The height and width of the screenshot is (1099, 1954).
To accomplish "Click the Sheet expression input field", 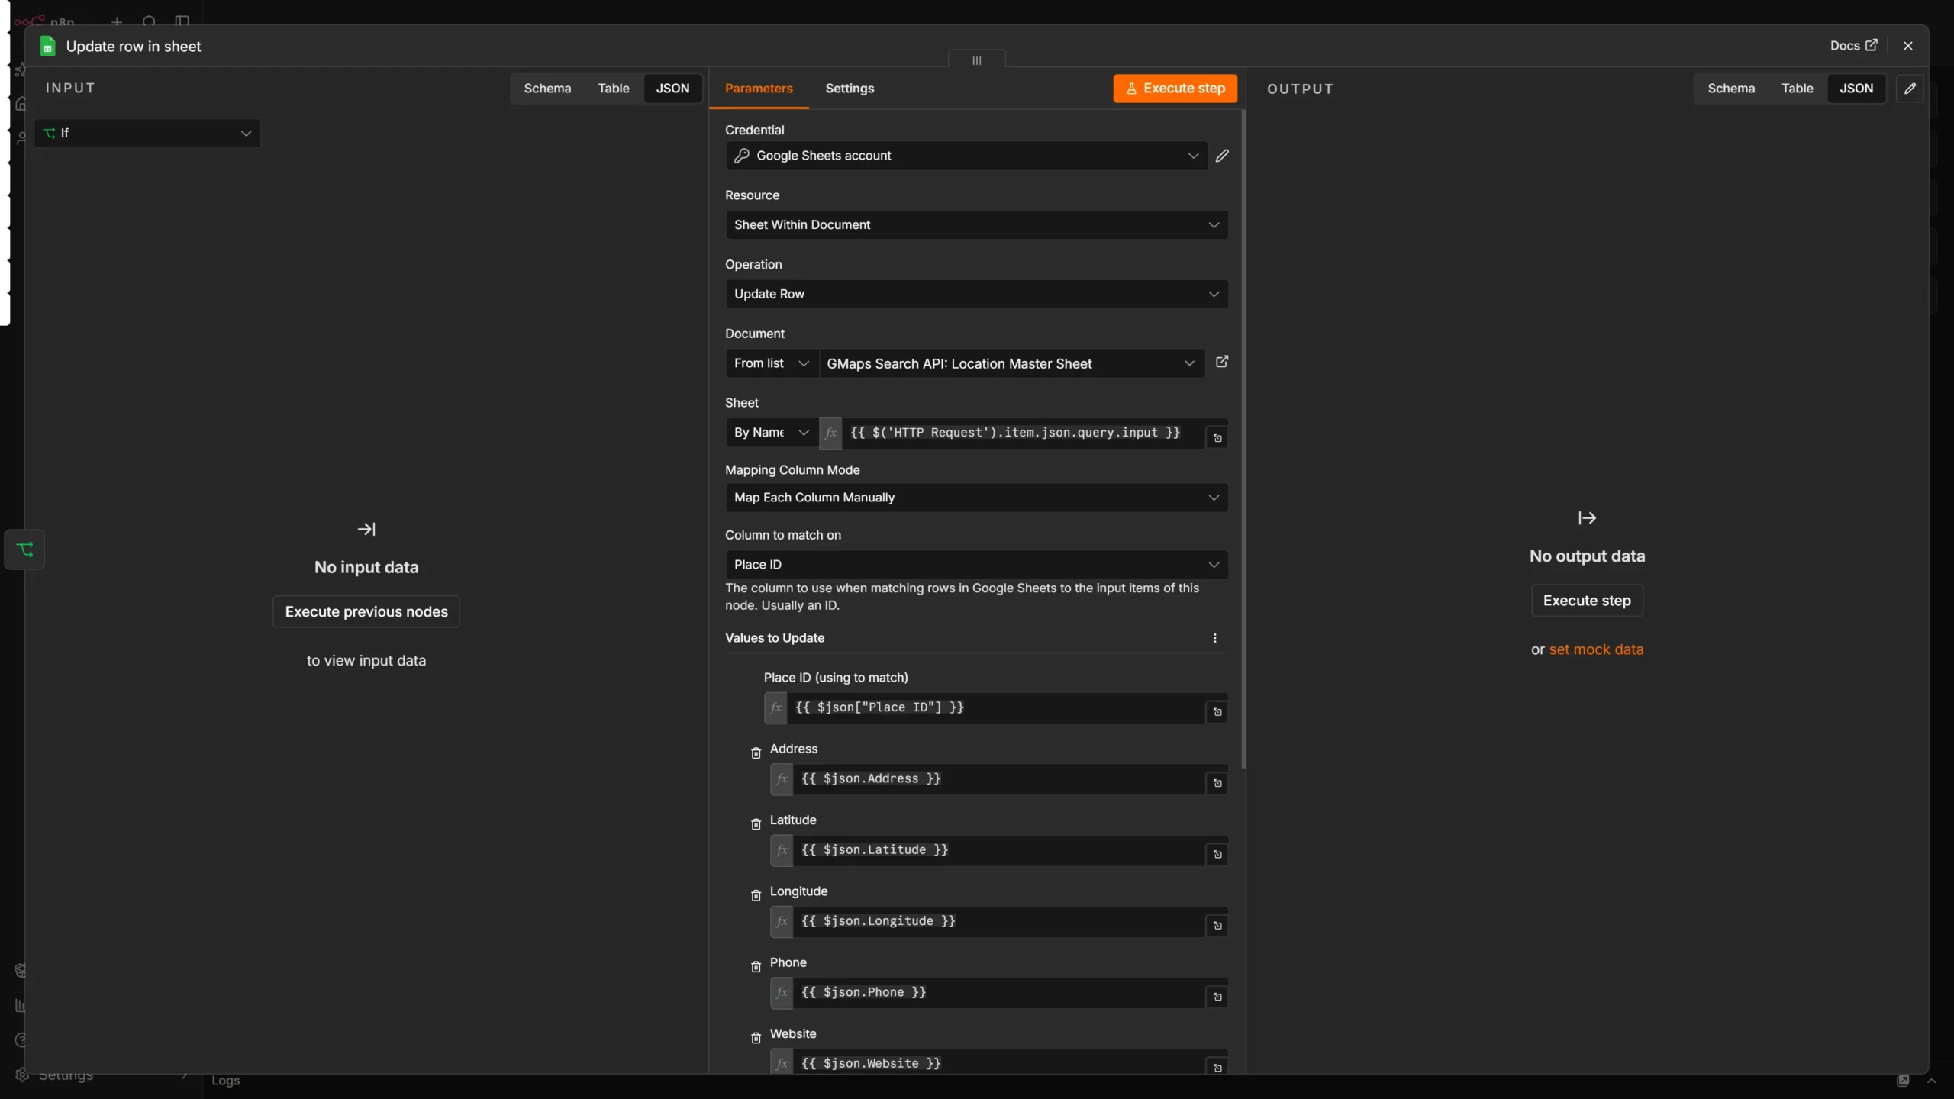I will click(1024, 433).
